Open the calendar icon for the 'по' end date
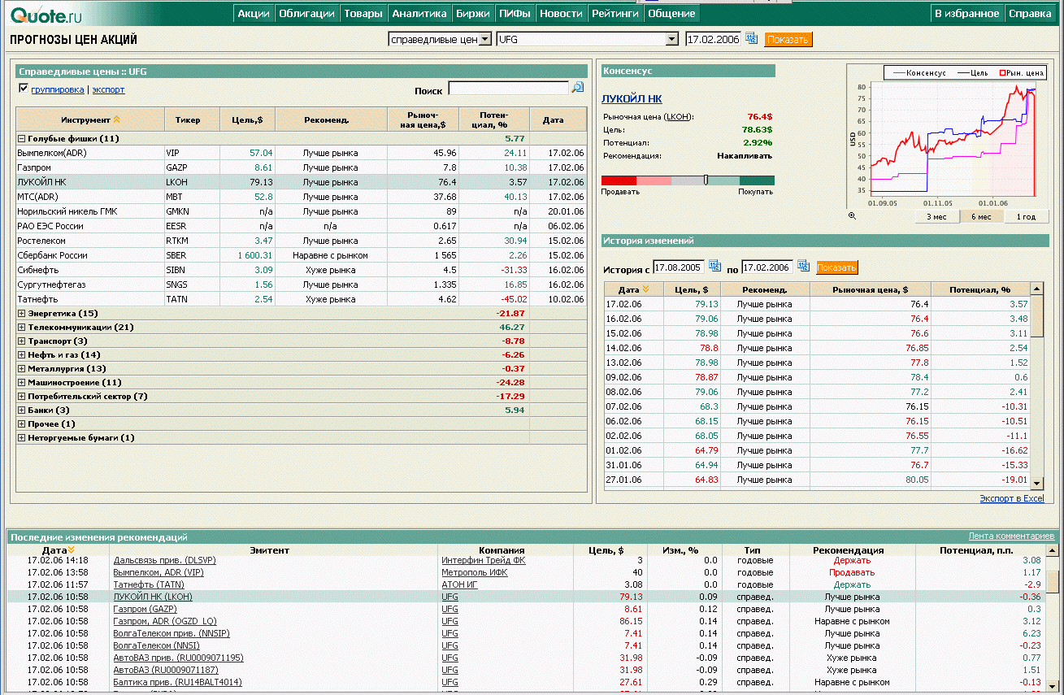Image resolution: width=1064 pixels, height=695 pixels. (x=801, y=266)
